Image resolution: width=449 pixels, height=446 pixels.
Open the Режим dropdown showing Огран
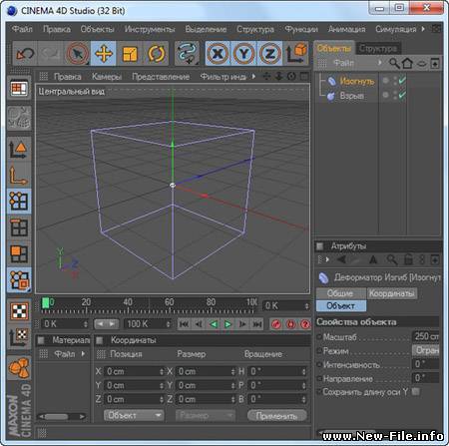tap(426, 350)
